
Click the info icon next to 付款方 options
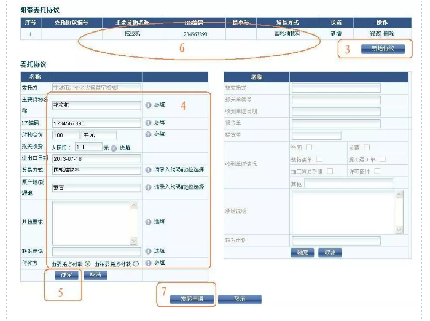pos(148,263)
